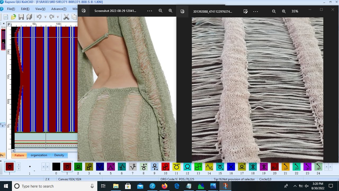
Task: Open the redo history dropdown arrow
Action: [58, 17]
